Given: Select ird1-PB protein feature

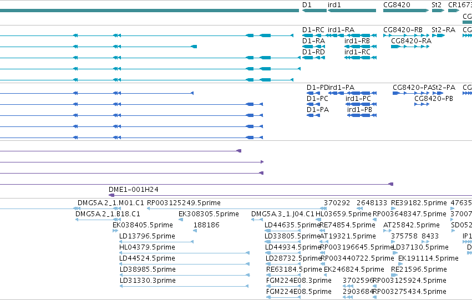Looking at the screenshot, I should pyautogui.click(x=362, y=115).
